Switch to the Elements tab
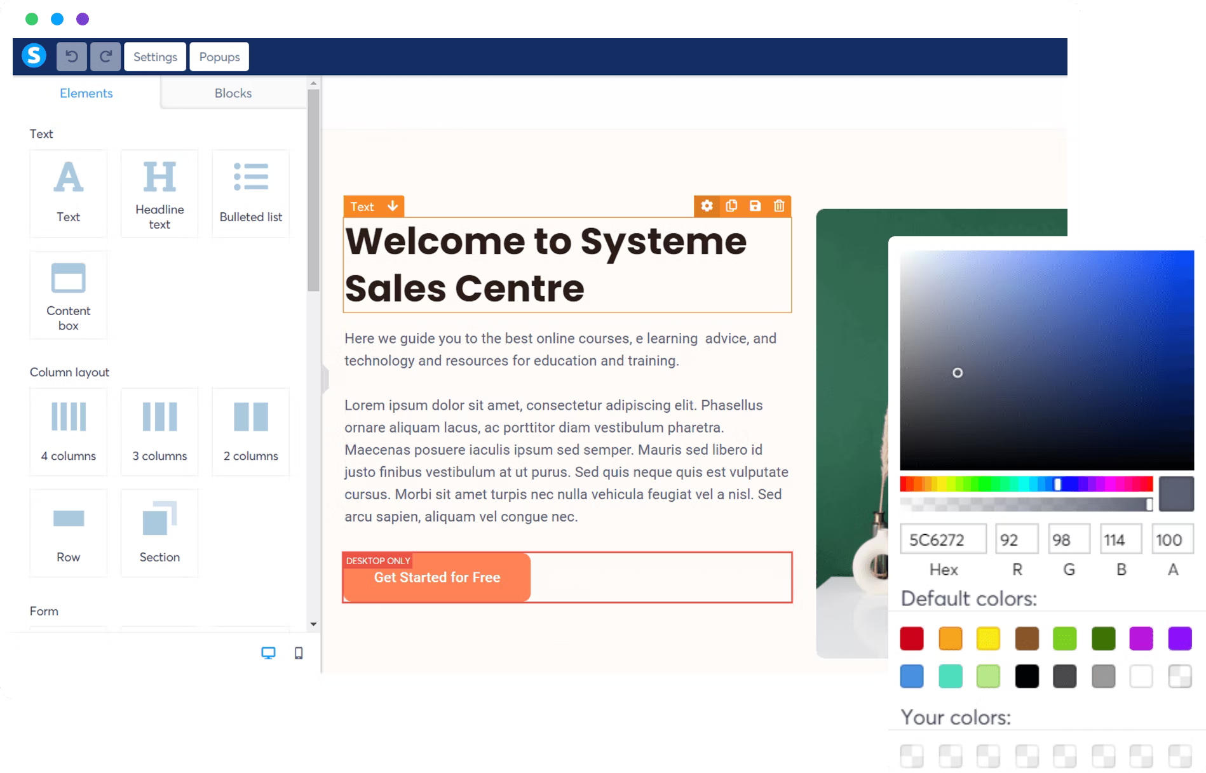 pos(86,93)
